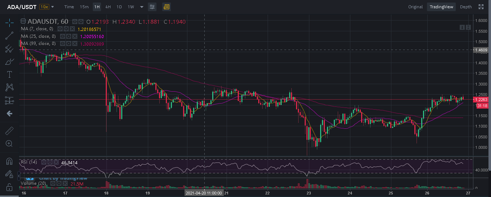The image size is (491, 197).
Task: Click the MA (7, close, 0) label
Action: [x=37, y=29]
